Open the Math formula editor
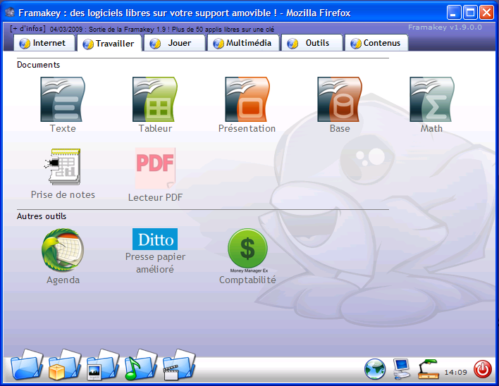499x386 pixels. click(431, 99)
